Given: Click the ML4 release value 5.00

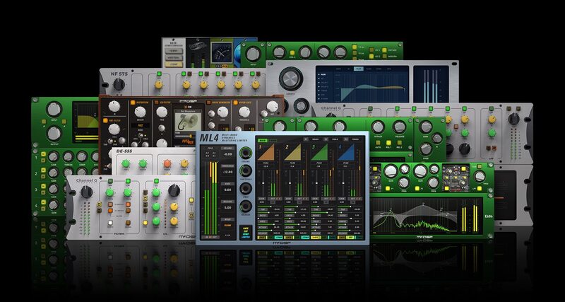Looking at the screenshot, I should [227, 208].
